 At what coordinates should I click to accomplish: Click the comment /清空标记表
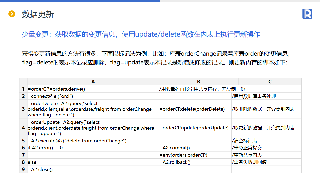pyautogui.click(x=245, y=141)
